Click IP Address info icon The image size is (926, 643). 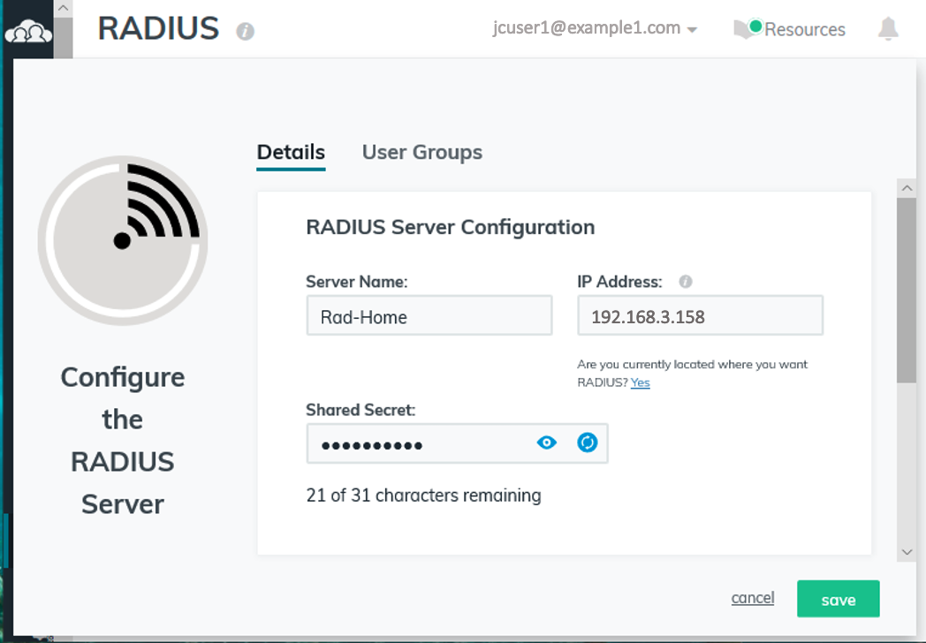point(685,282)
